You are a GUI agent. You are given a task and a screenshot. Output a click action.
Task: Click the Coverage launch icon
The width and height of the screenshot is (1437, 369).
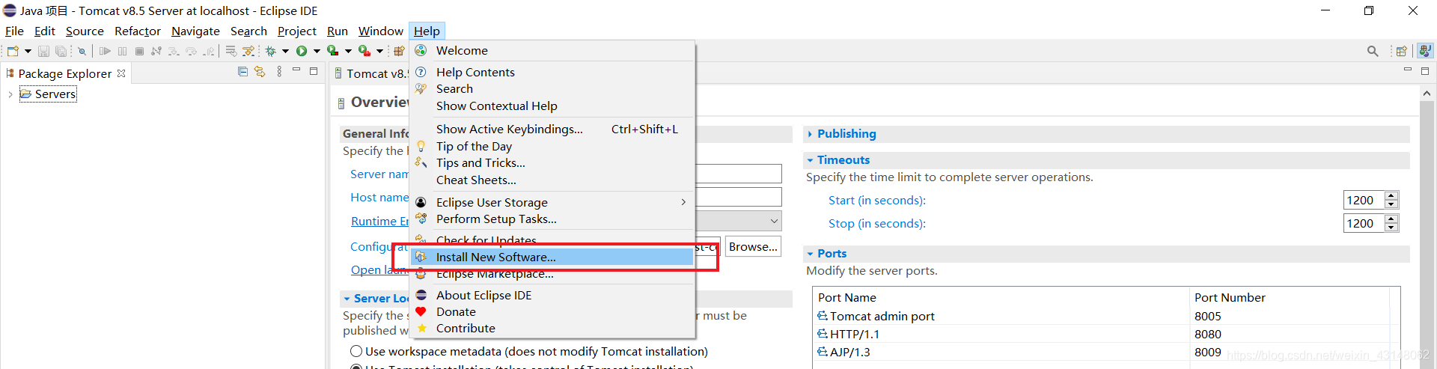[332, 51]
